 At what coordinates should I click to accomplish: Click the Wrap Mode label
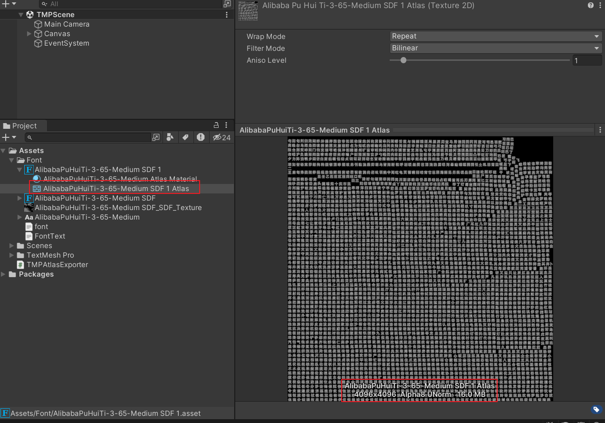click(266, 37)
